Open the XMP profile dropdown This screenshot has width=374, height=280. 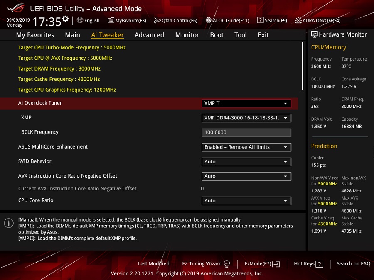pos(246,118)
